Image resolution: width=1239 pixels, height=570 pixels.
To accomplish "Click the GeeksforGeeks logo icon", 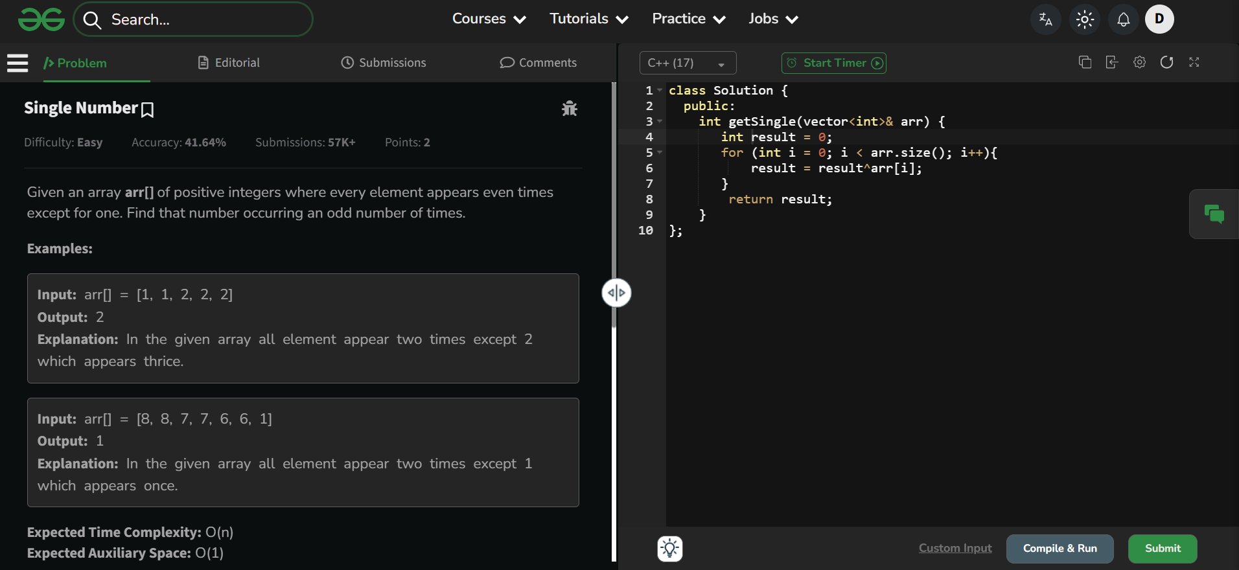I will point(41,19).
